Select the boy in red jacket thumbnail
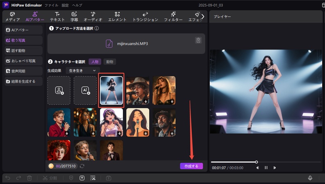325x184 pixels. 59,122
